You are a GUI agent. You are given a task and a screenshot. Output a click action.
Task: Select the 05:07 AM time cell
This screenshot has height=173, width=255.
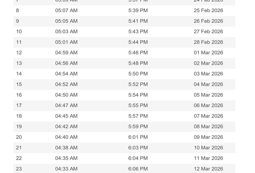tap(66, 10)
